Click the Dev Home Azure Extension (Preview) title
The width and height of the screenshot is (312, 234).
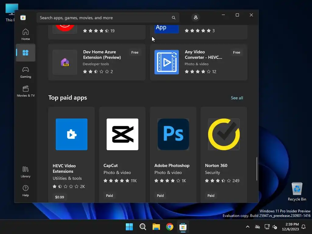click(x=102, y=55)
